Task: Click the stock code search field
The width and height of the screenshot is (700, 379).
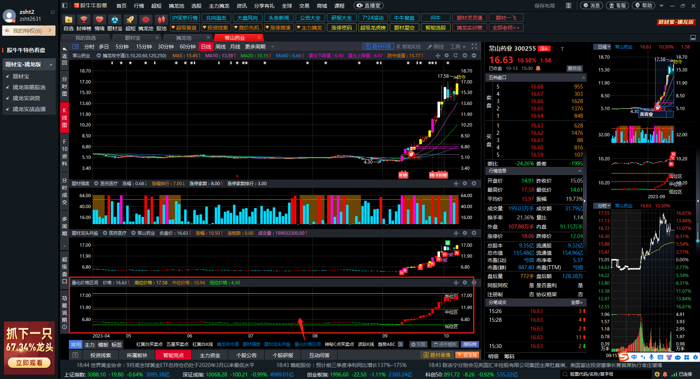Action: [x=605, y=374]
